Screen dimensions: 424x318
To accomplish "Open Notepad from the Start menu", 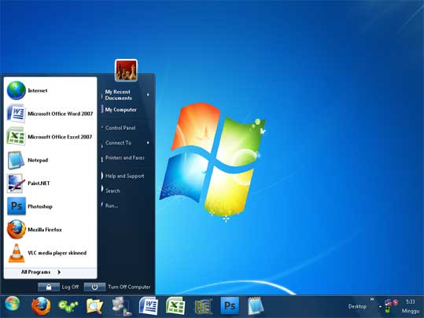I will coord(50,161).
